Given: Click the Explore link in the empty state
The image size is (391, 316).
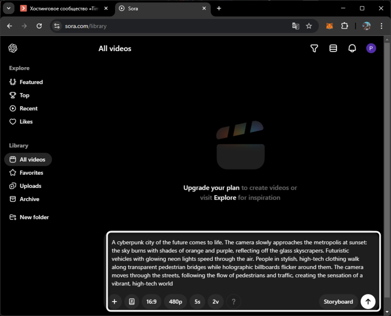Looking at the screenshot, I should (225, 198).
